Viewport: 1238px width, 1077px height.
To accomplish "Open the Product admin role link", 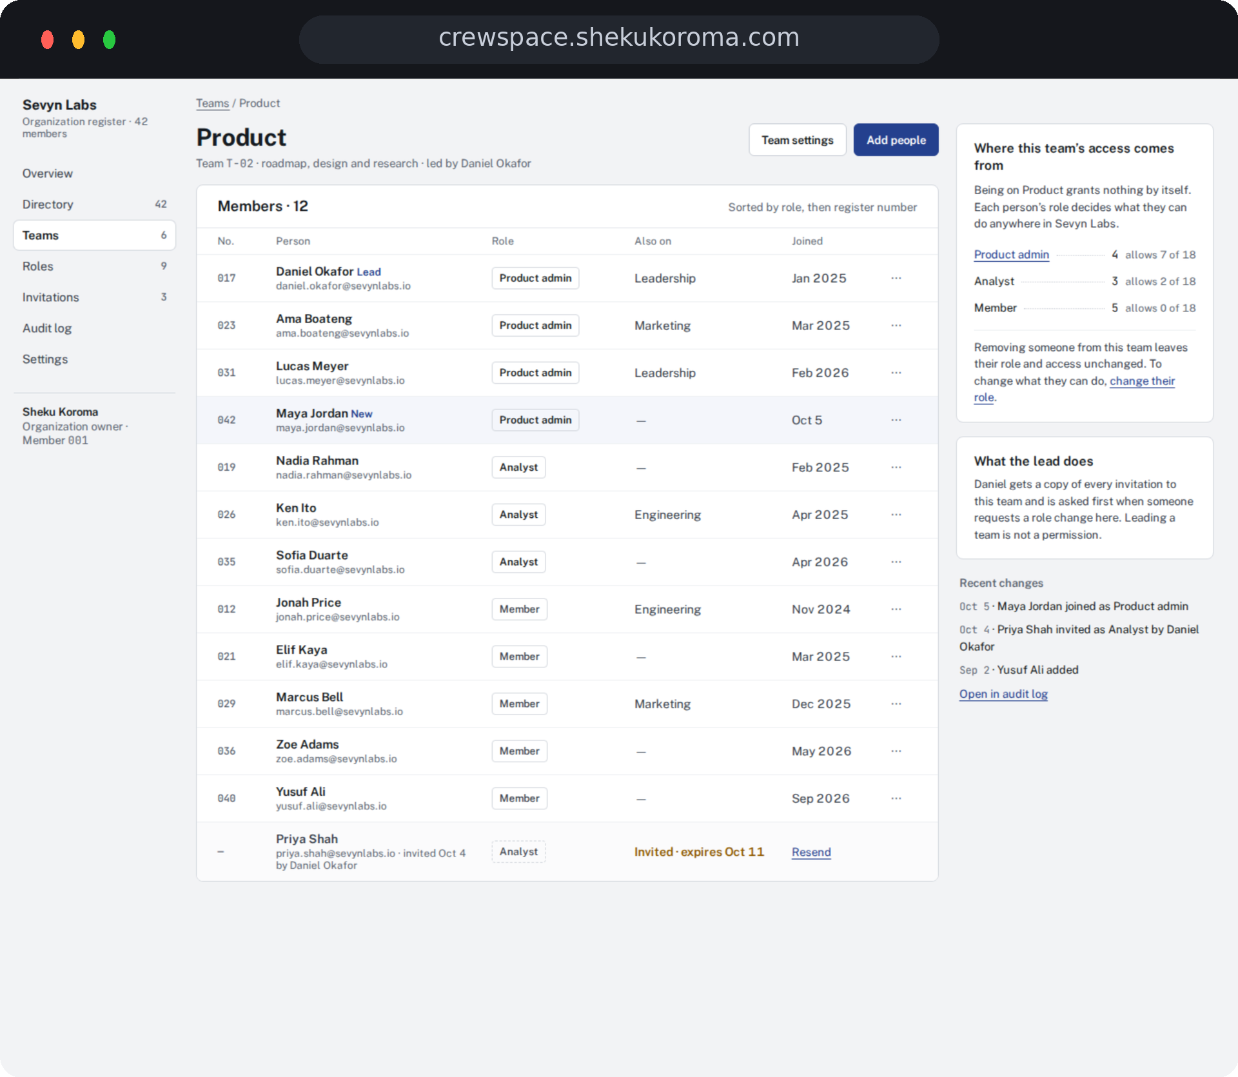I will tap(1011, 255).
